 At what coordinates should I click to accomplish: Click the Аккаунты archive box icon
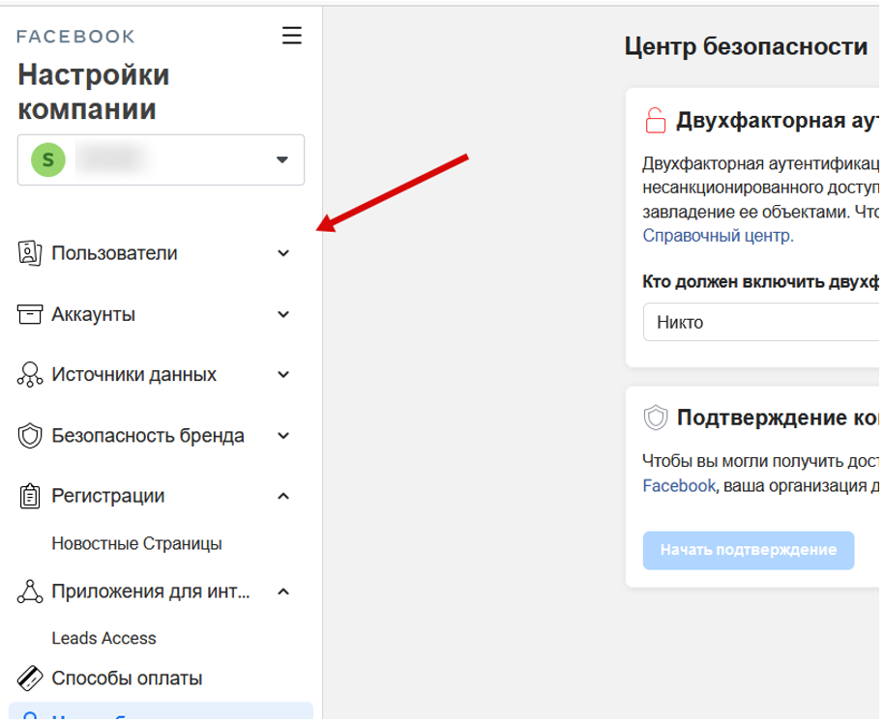pyautogui.click(x=29, y=314)
